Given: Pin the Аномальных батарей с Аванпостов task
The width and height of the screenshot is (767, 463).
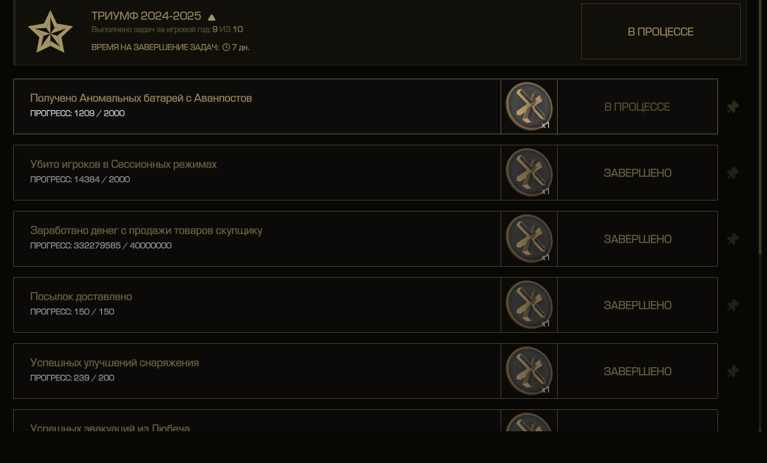Looking at the screenshot, I should pos(733,107).
